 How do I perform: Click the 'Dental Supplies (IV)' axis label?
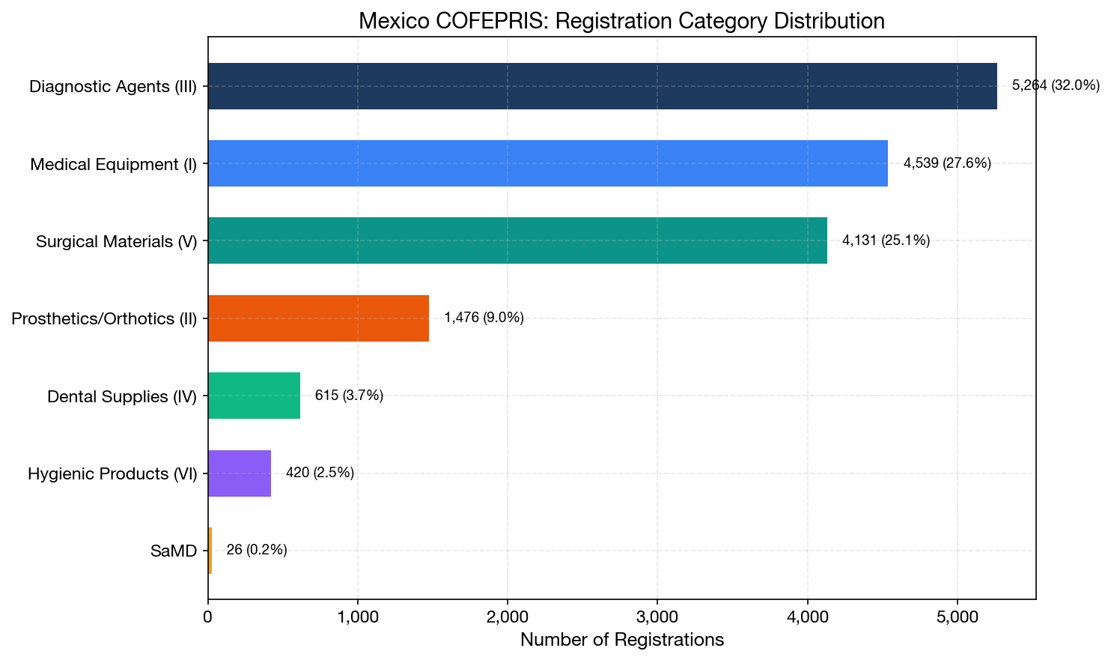(122, 396)
